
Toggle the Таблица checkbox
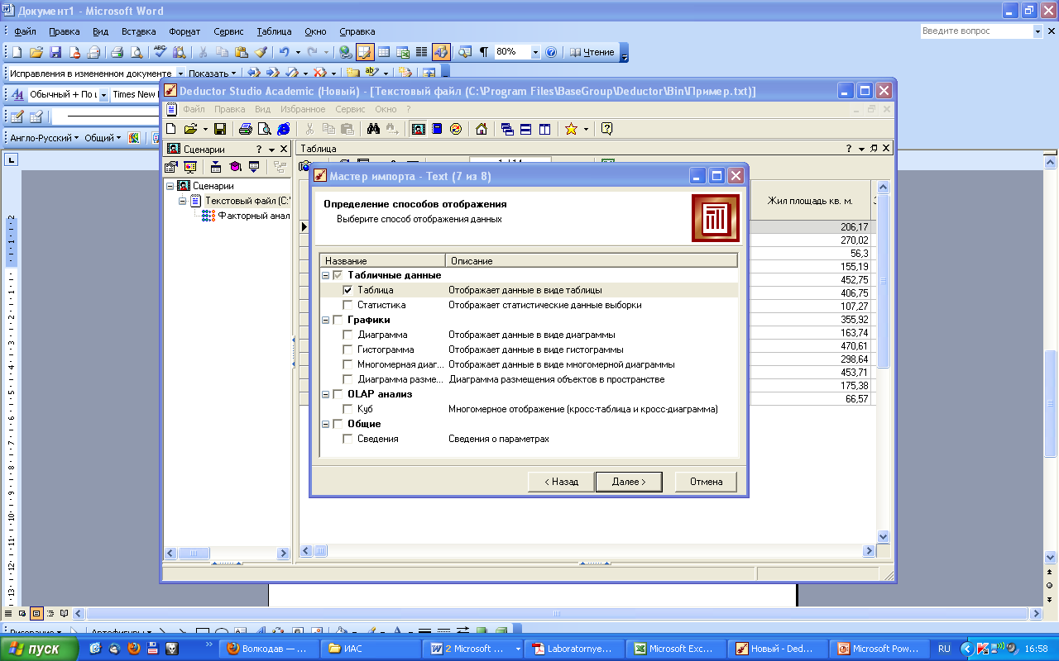click(347, 290)
